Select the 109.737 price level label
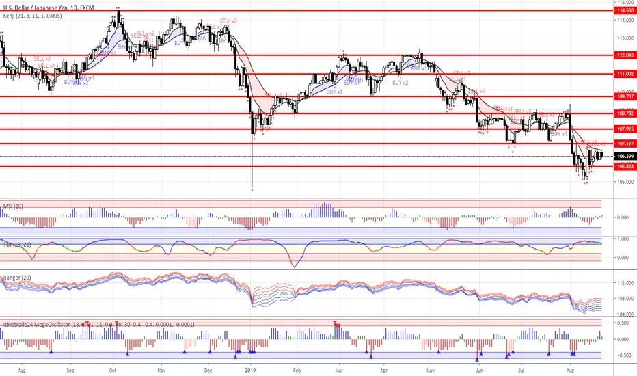Image resolution: width=637 pixels, height=376 pixels. click(625, 97)
